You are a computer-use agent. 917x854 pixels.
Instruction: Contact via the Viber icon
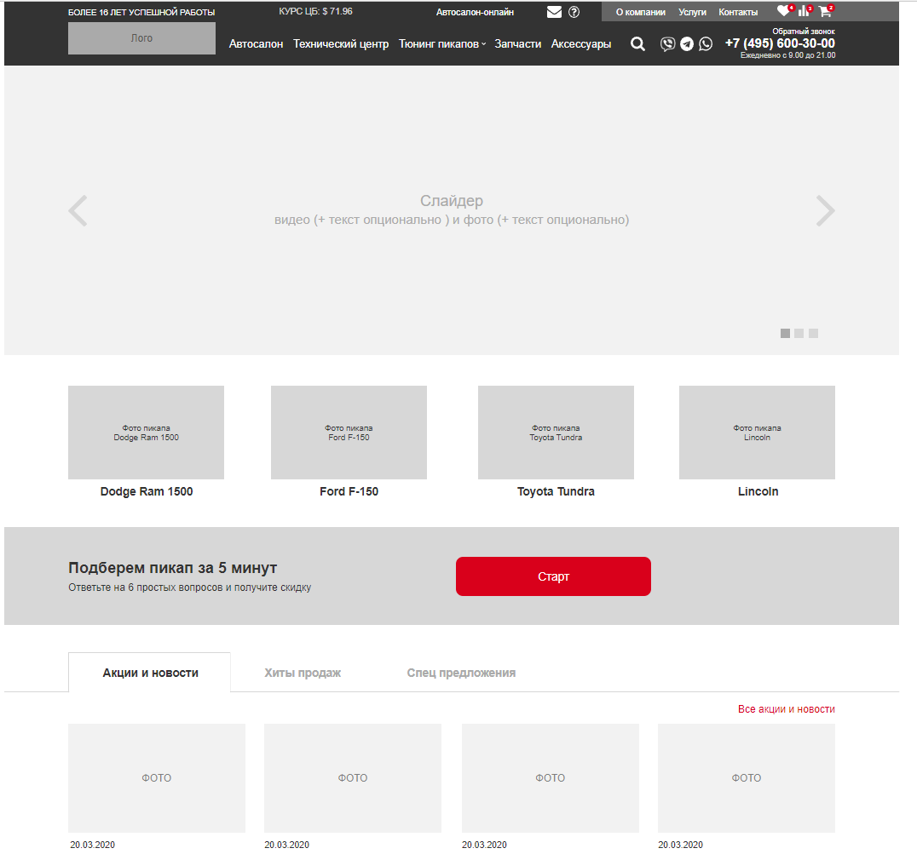[x=668, y=44]
